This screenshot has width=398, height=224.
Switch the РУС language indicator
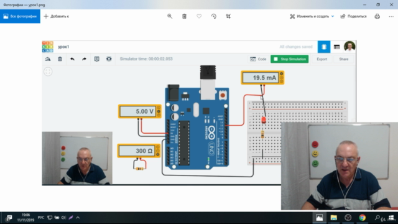41,218
